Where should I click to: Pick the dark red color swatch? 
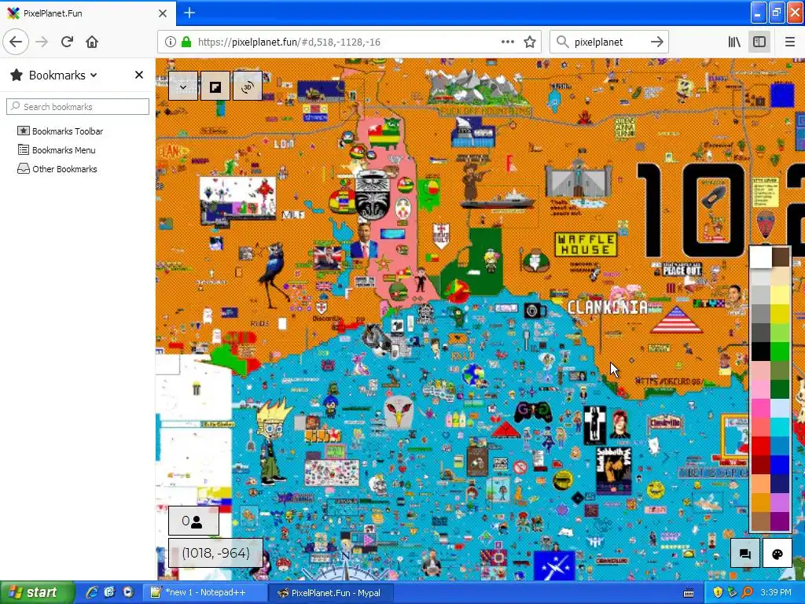[760, 465]
